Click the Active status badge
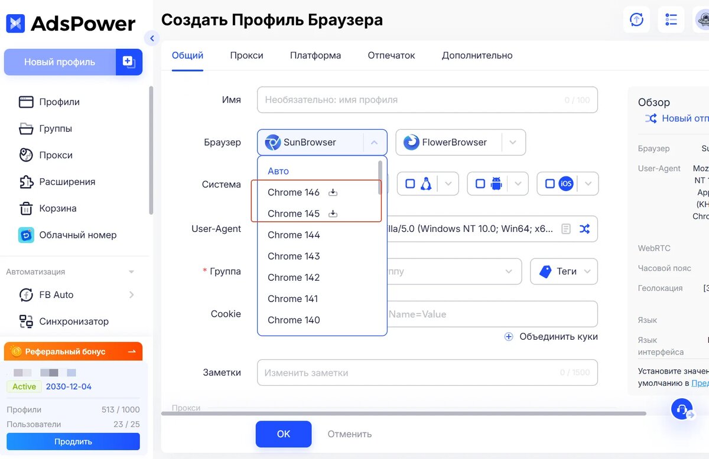This screenshot has height=459, width=709. 24,387
